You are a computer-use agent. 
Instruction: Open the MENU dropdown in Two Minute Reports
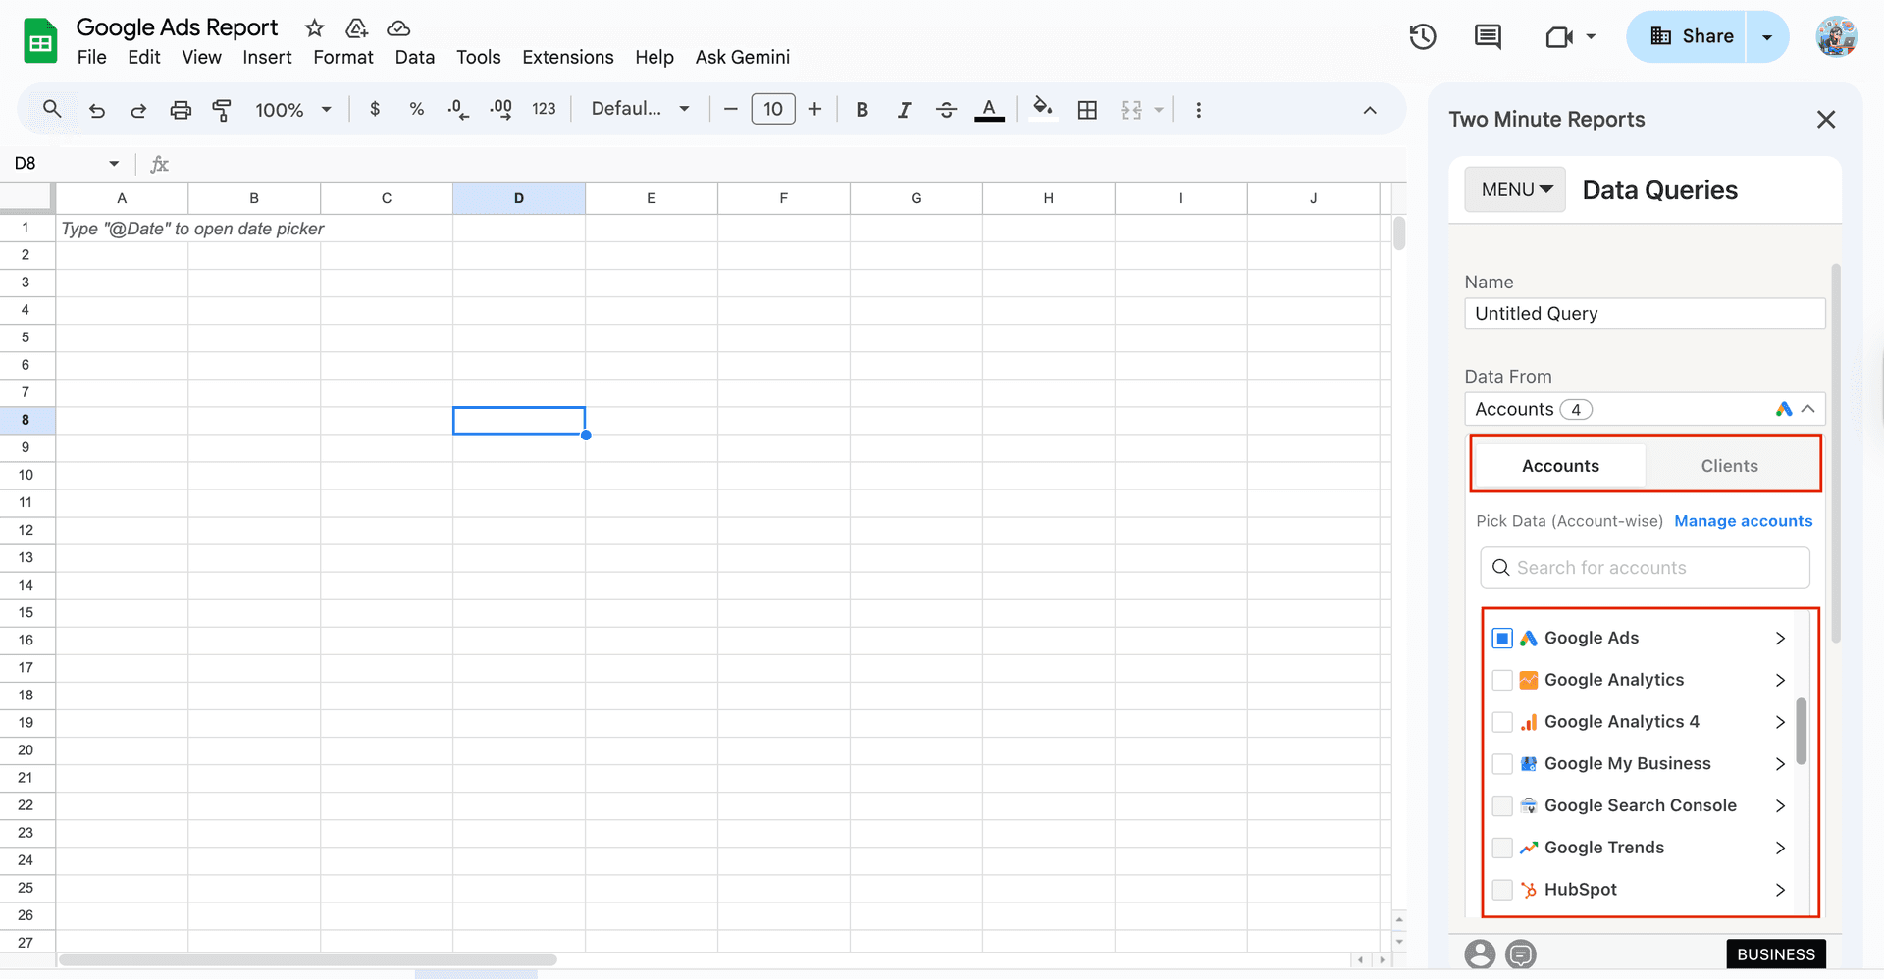coord(1514,188)
